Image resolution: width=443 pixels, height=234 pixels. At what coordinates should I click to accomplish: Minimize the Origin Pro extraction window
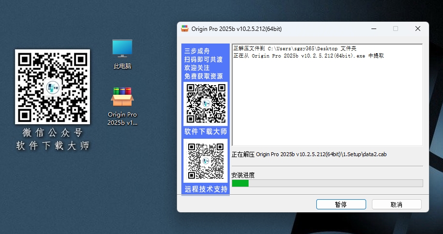(373, 29)
